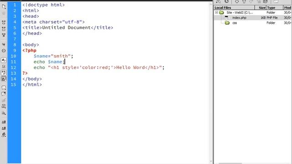Click the Local Files column header

pyautogui.click(x=234, y=8)
